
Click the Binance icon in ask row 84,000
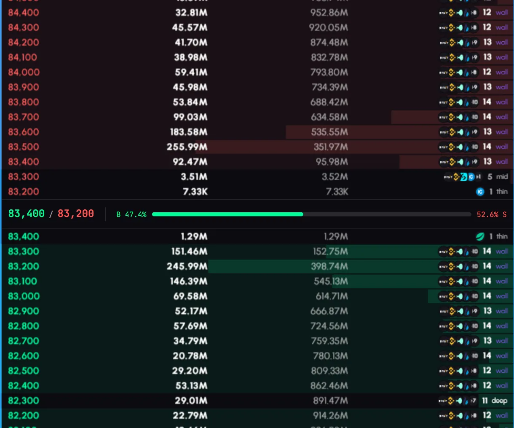pos(452,72)
